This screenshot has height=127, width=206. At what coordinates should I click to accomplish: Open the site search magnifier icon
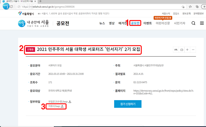[x=193, y=23]
